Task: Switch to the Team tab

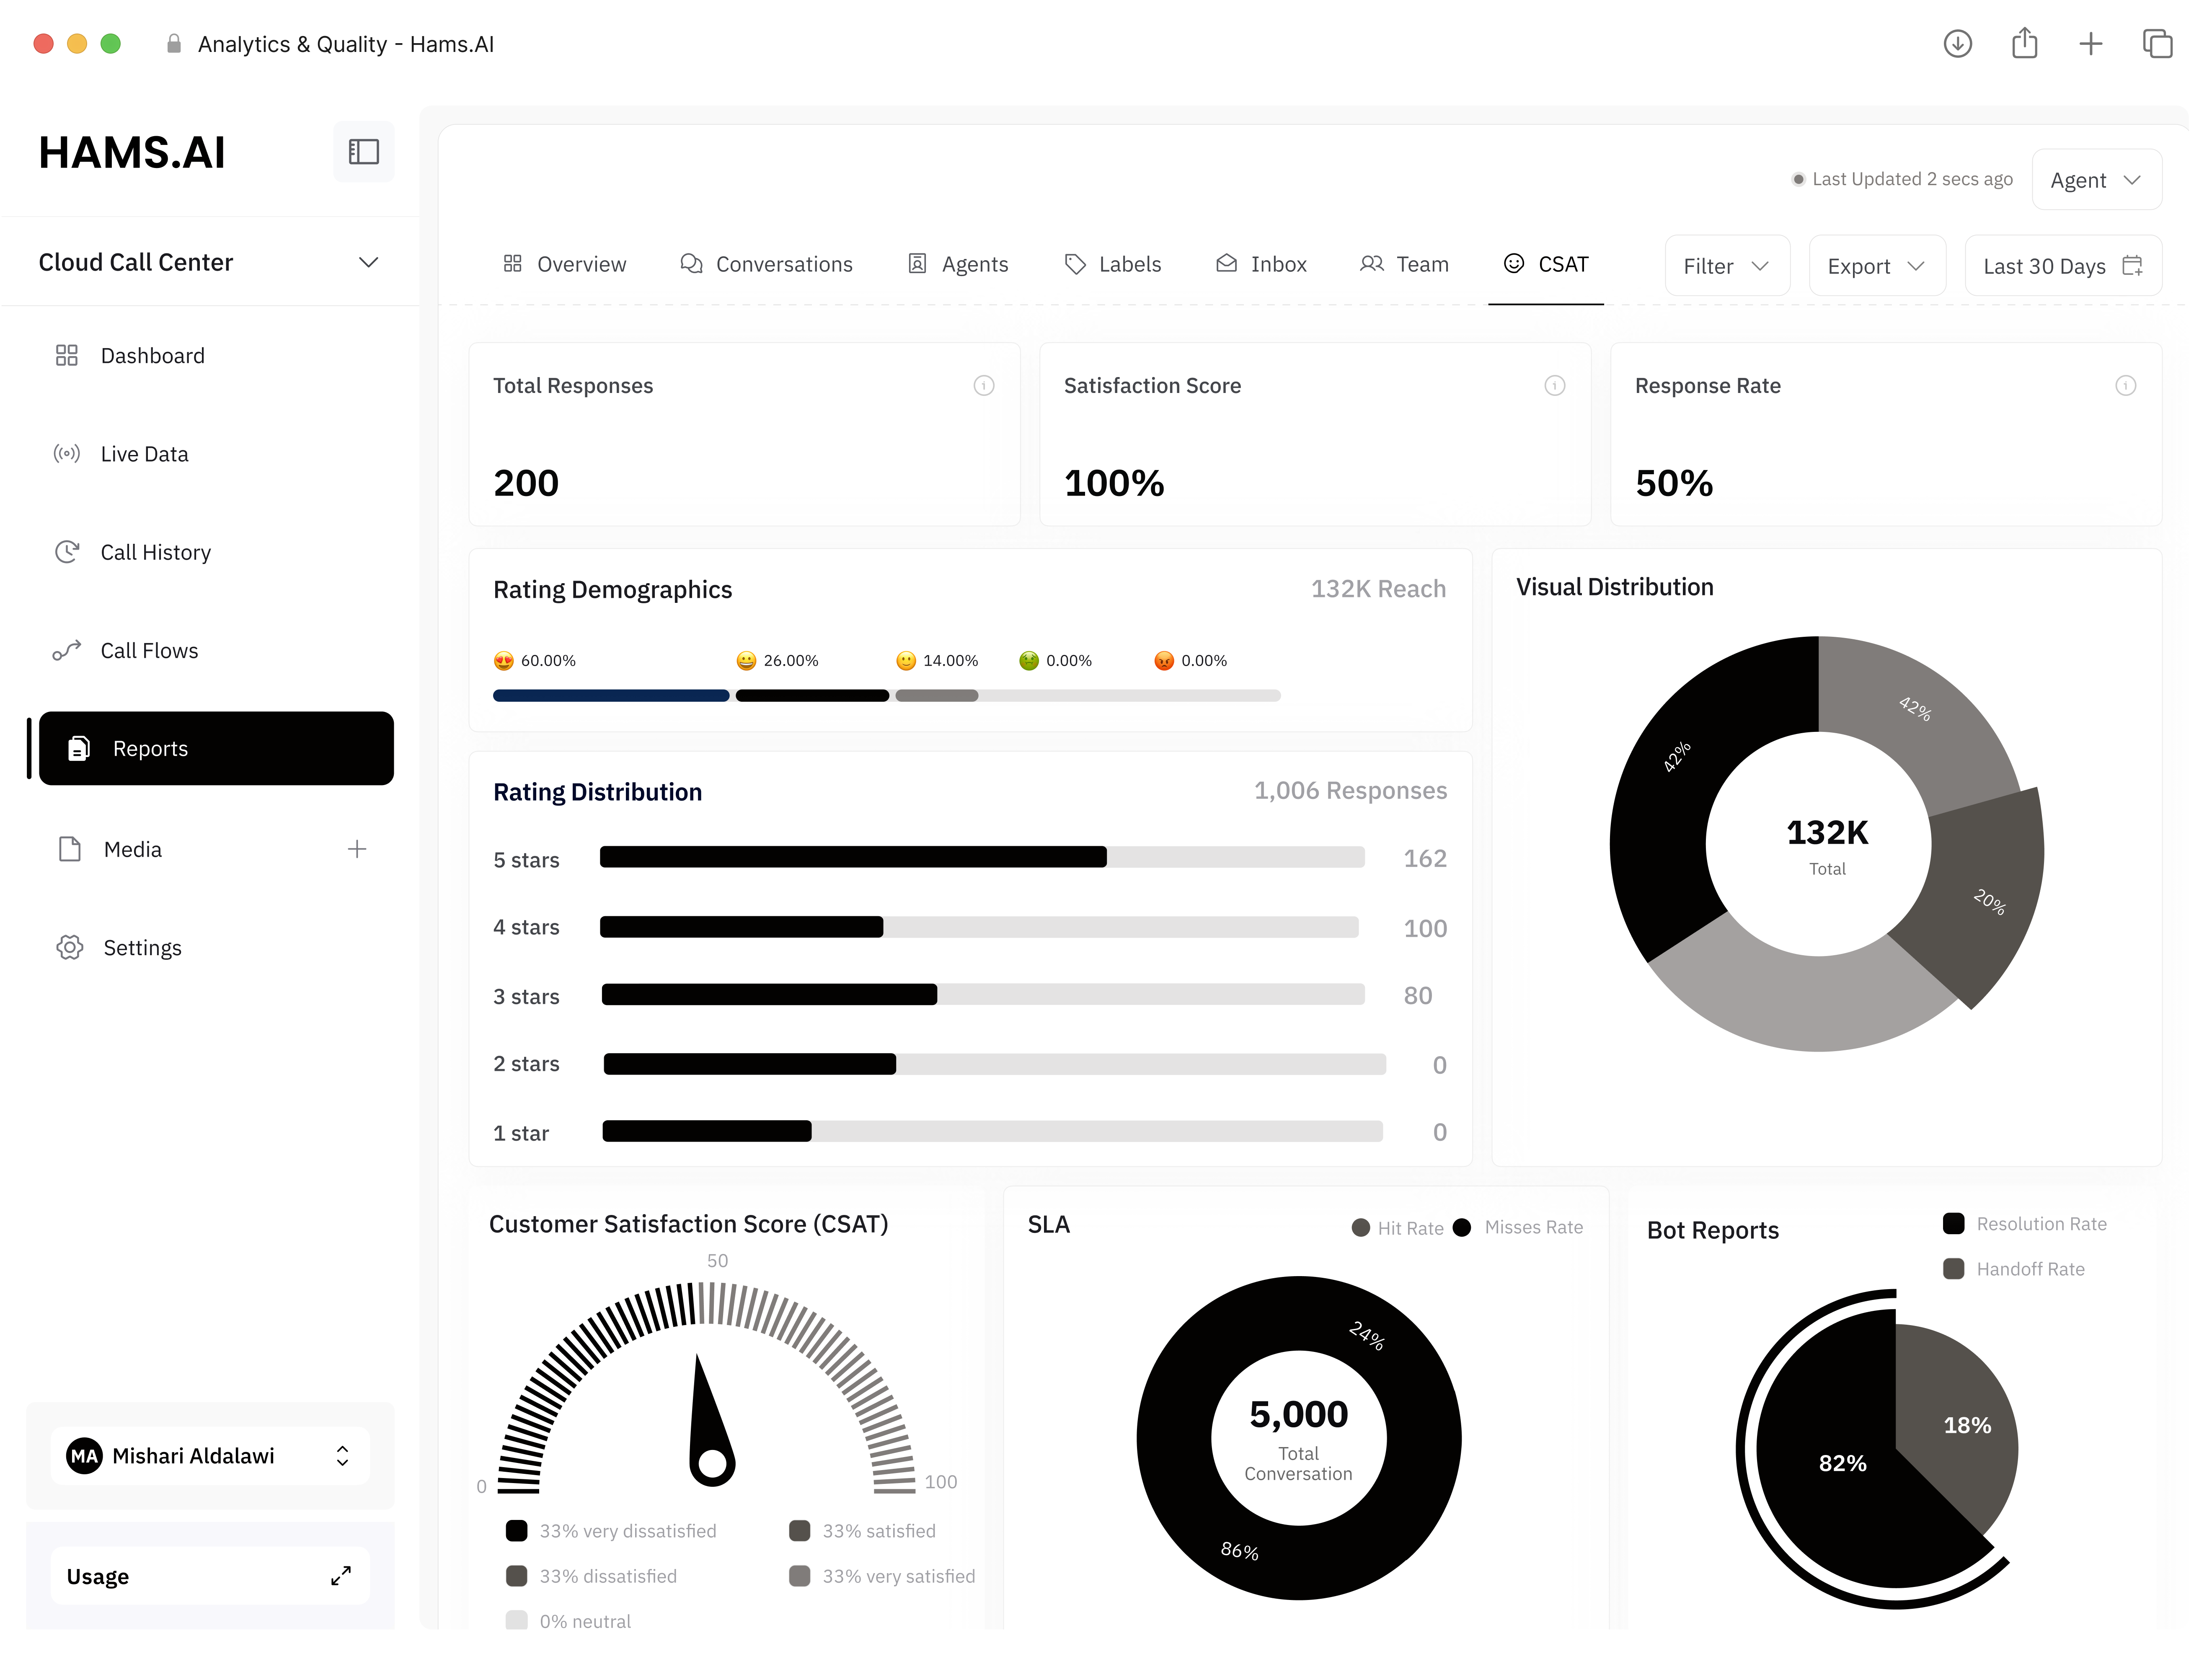Action: coord(1404,264)
